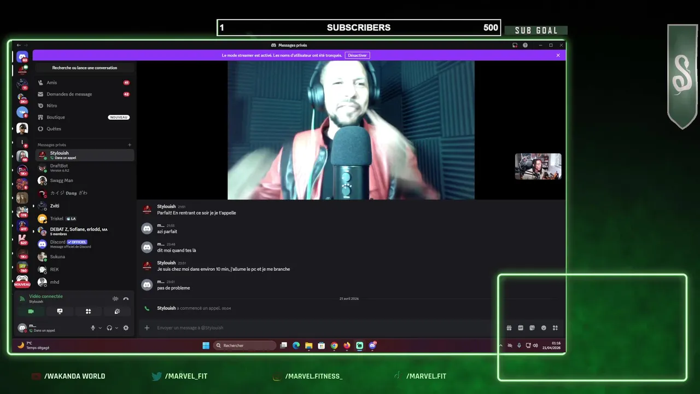
Task: Mute the microphone in user panel
Action: tap(93, 328)
